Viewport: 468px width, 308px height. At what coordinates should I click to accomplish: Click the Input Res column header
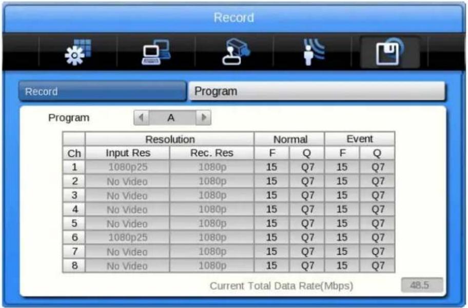pos(127,153)
